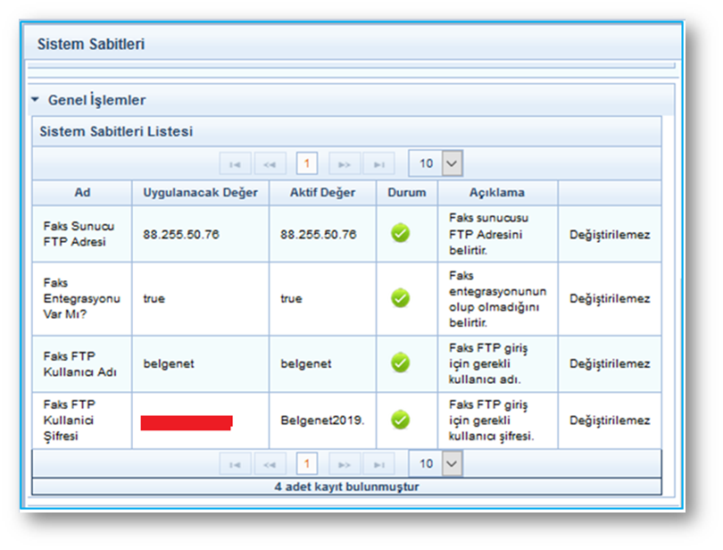Screen dimensions: 723x550
Task: Click the bottom last-page pagination icon
Action: coord(379,464)
